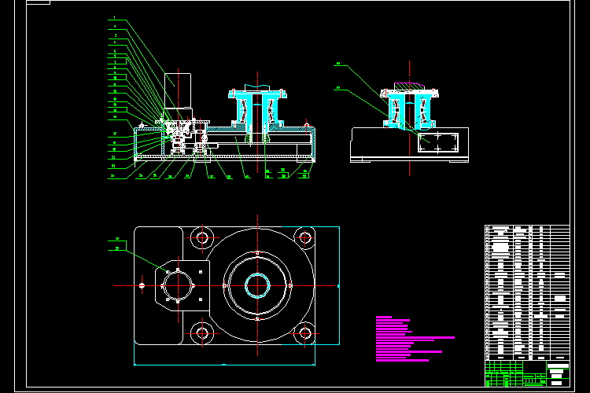This screenshot has width=590, height=393.
Task: Click the white parts list table
Action: click(527, 292)
